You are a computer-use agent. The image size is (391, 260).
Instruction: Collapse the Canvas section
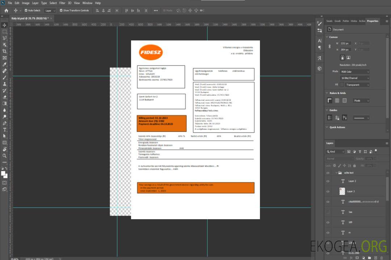coord(327,37)
